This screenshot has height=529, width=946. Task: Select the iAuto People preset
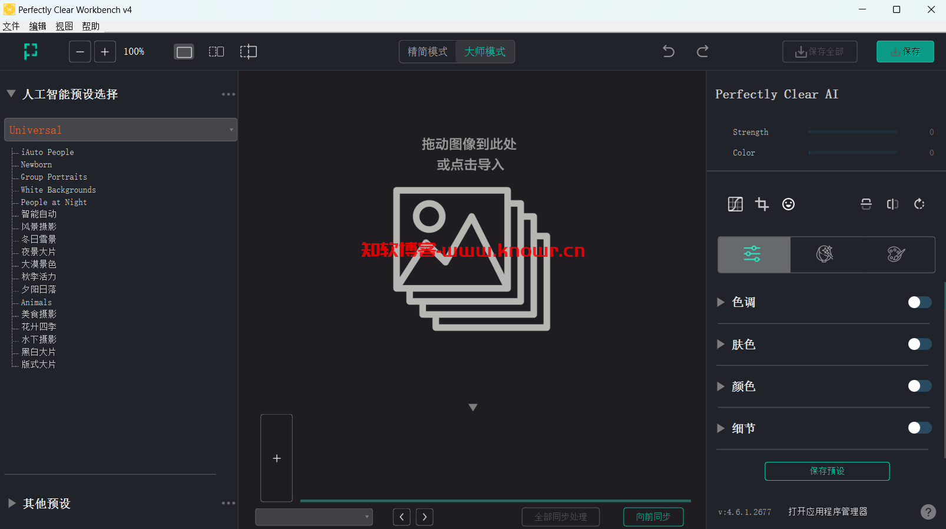(47, 152)
